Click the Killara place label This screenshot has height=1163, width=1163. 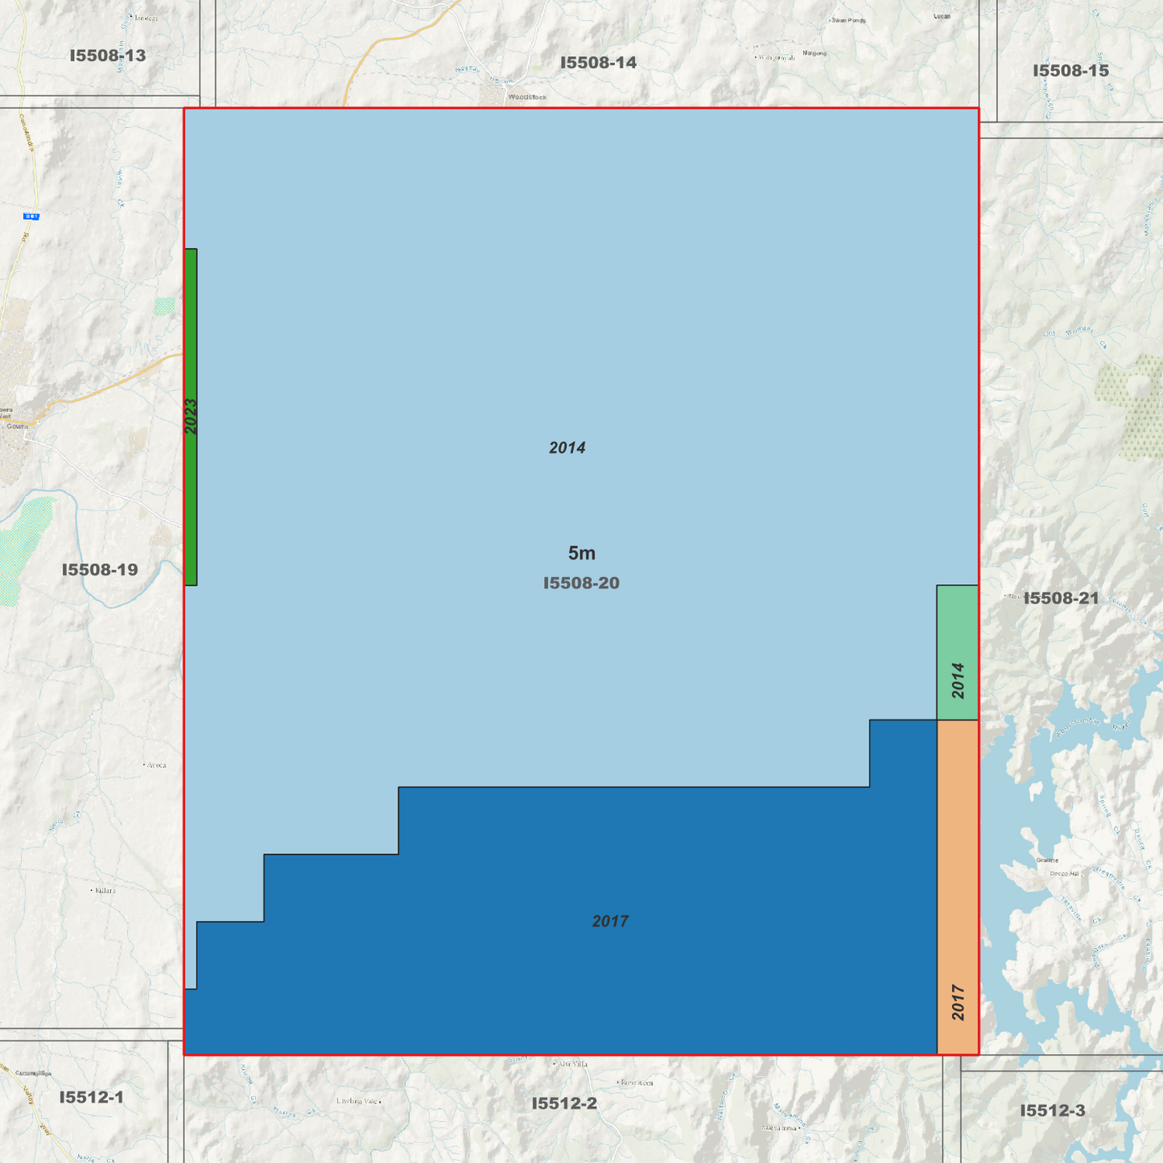click(105, 890)
